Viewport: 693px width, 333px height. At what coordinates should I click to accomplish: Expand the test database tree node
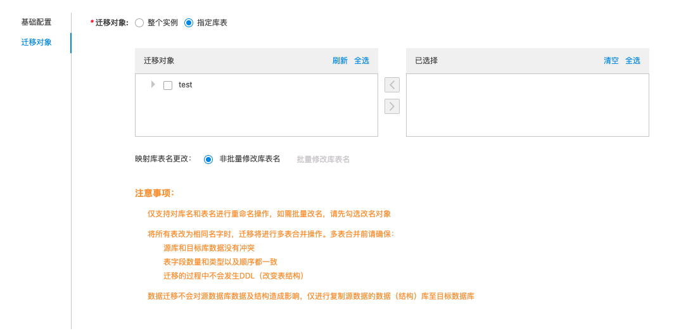click(153, 84)
